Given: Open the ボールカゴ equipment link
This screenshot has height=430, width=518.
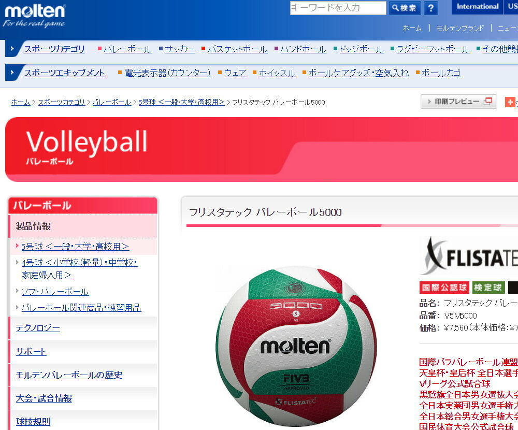Looking at the screenshot, I should (x=441, y=73).
